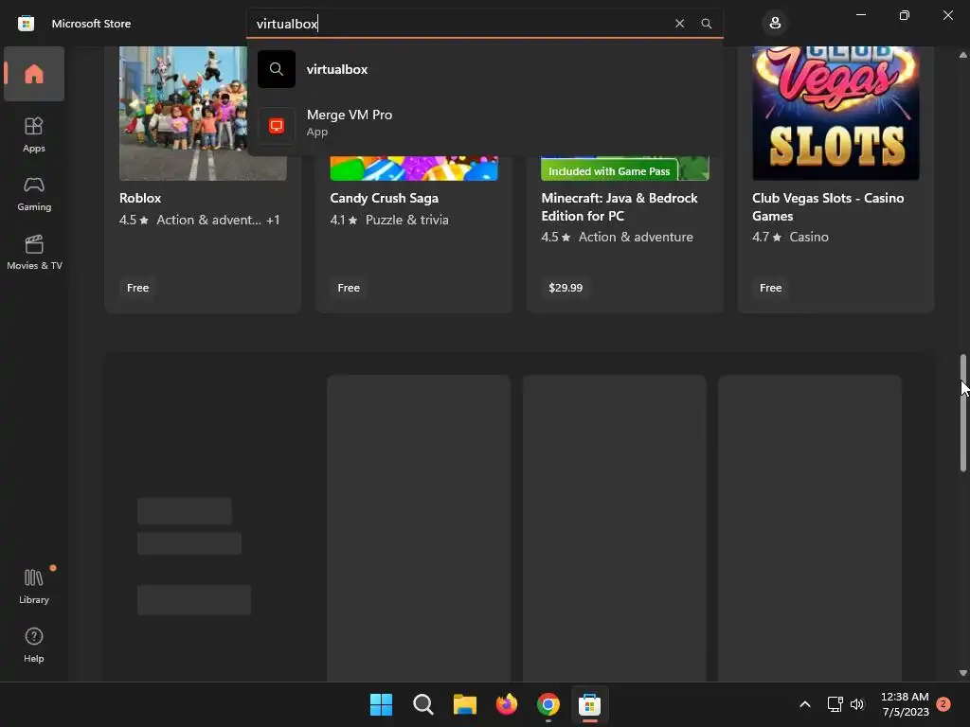The width and height of the screenshot is (970, 727).
Task: Open the network status tray icon
Action: [835, 704]
